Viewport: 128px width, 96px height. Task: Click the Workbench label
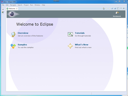tap(117, 16)
